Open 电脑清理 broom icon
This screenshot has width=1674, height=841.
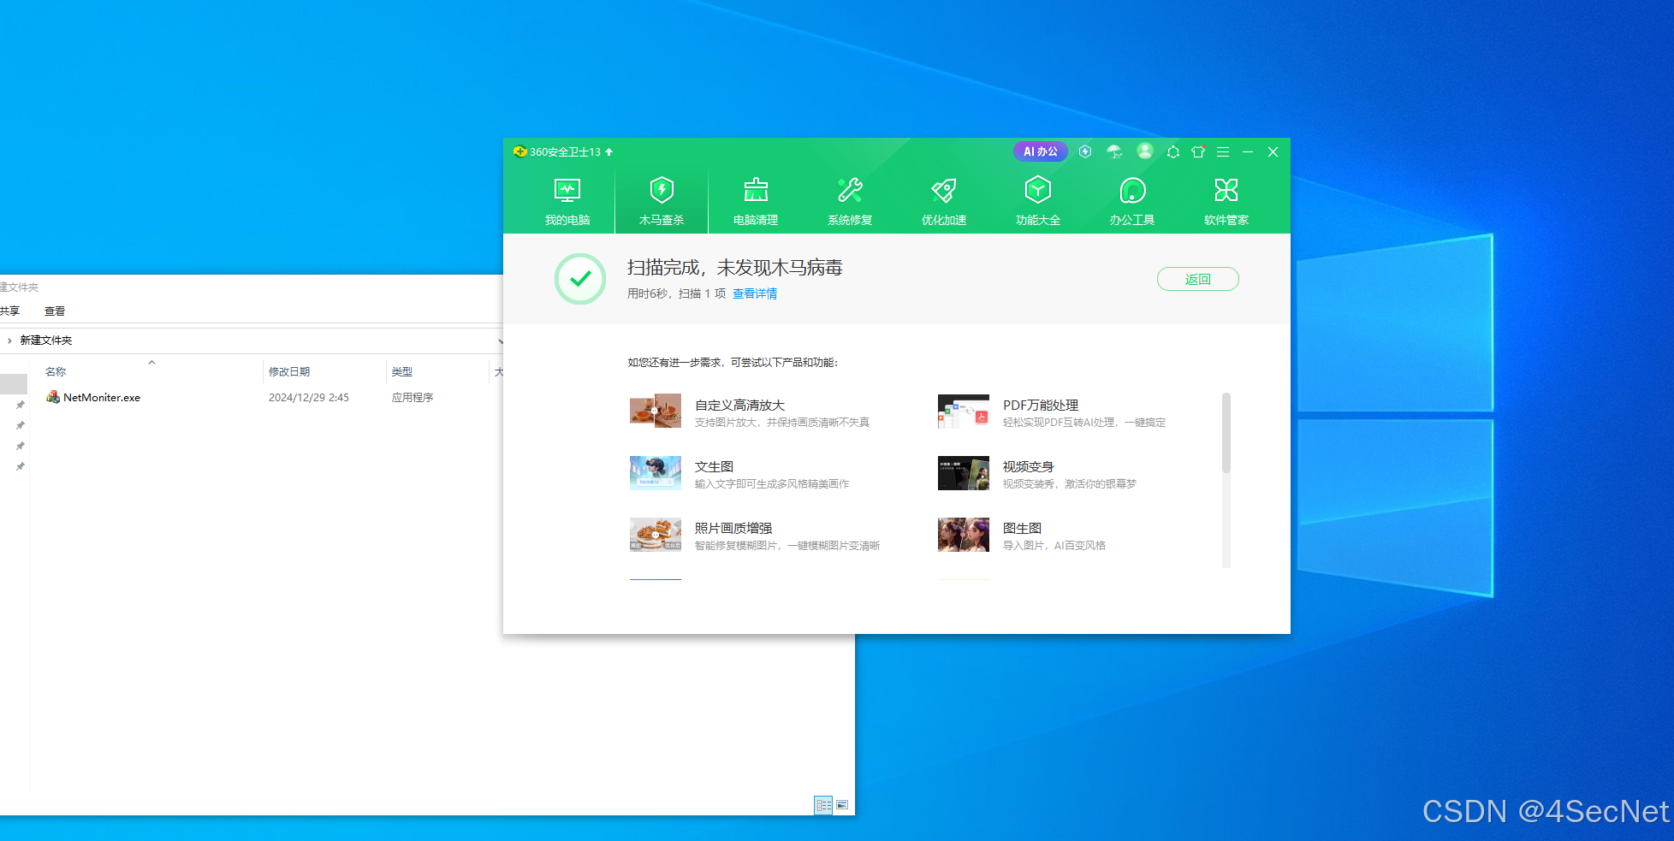coord(756,190)
